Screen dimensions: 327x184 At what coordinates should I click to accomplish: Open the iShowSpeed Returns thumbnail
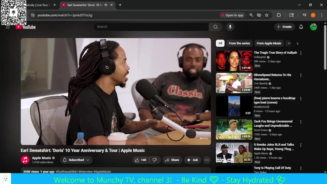coord(234,83)
